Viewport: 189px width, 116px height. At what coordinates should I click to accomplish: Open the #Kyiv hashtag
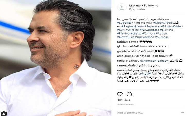coord(121,30)
